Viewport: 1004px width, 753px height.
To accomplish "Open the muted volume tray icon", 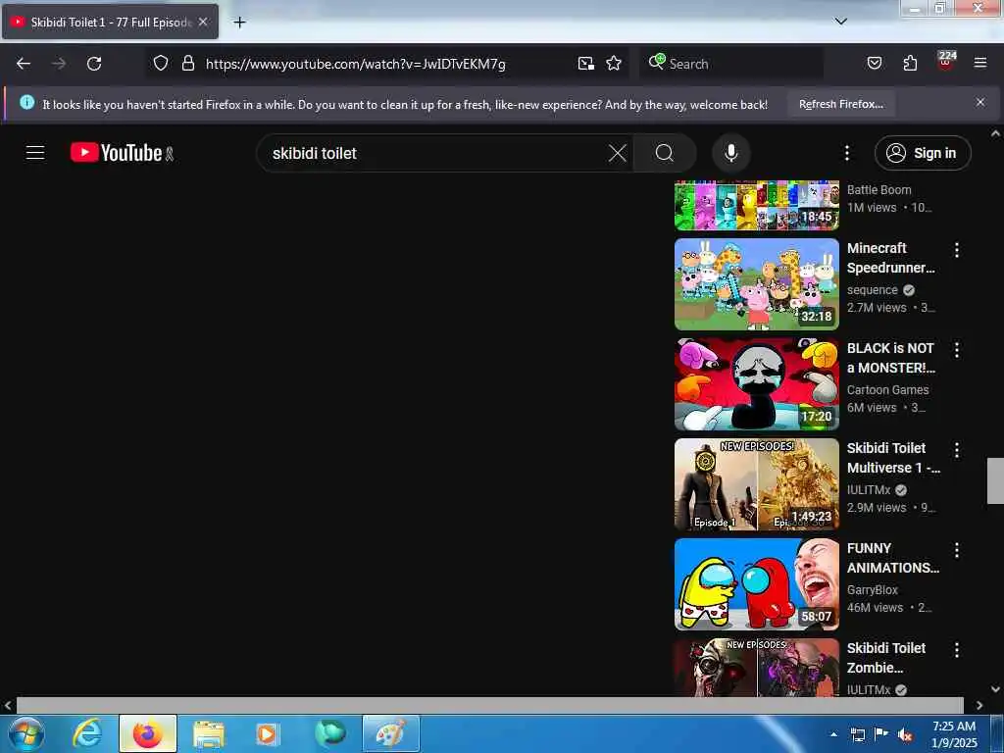I will 904,735.
